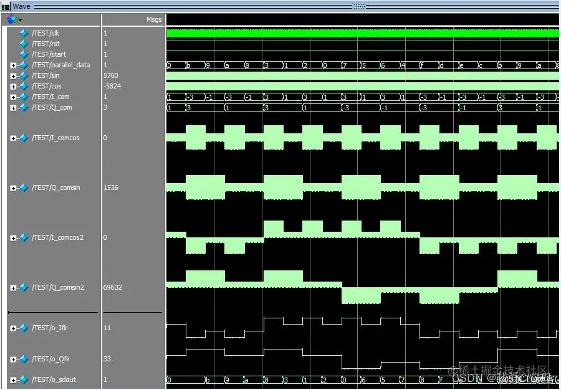Select the /TEST/I_comcos2 signal name

[57, 237]
